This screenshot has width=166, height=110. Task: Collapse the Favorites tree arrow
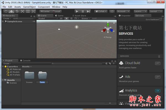coord(3,67)
